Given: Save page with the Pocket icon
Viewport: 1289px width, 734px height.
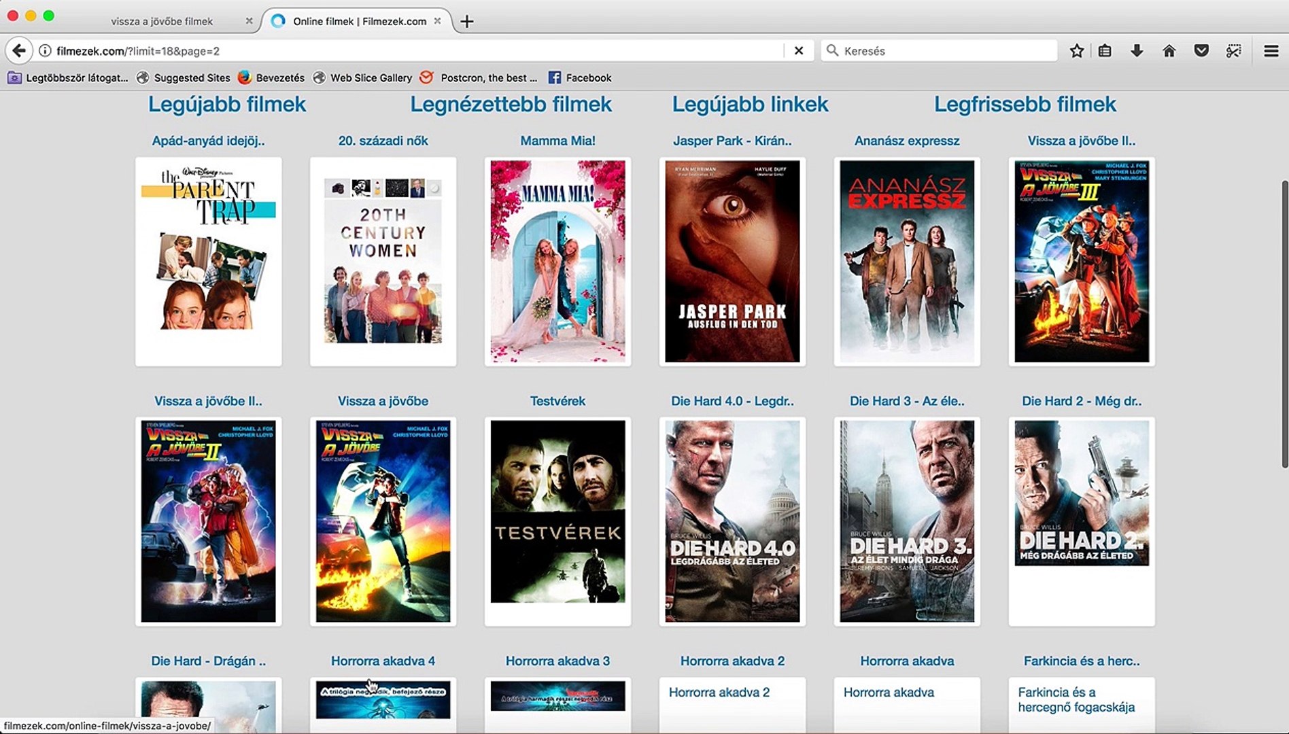Looking at the screenshot, I should pyautogui.click(x=1201, y=51).
